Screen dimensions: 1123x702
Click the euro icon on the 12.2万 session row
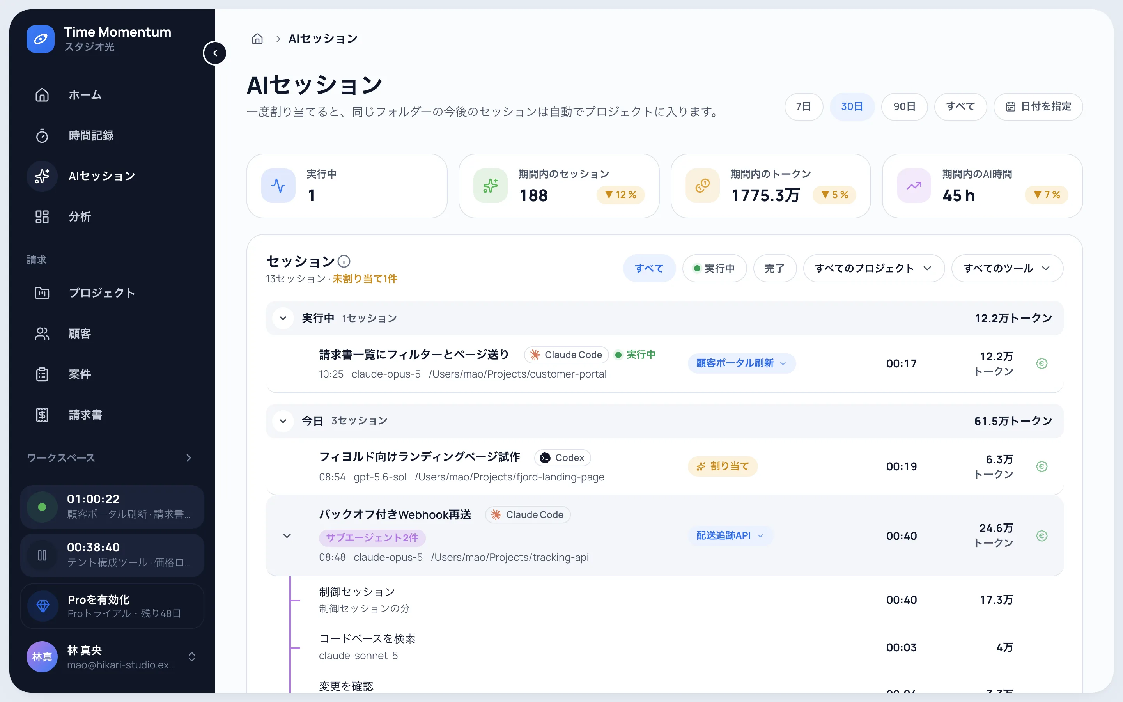click(1042, 363)
